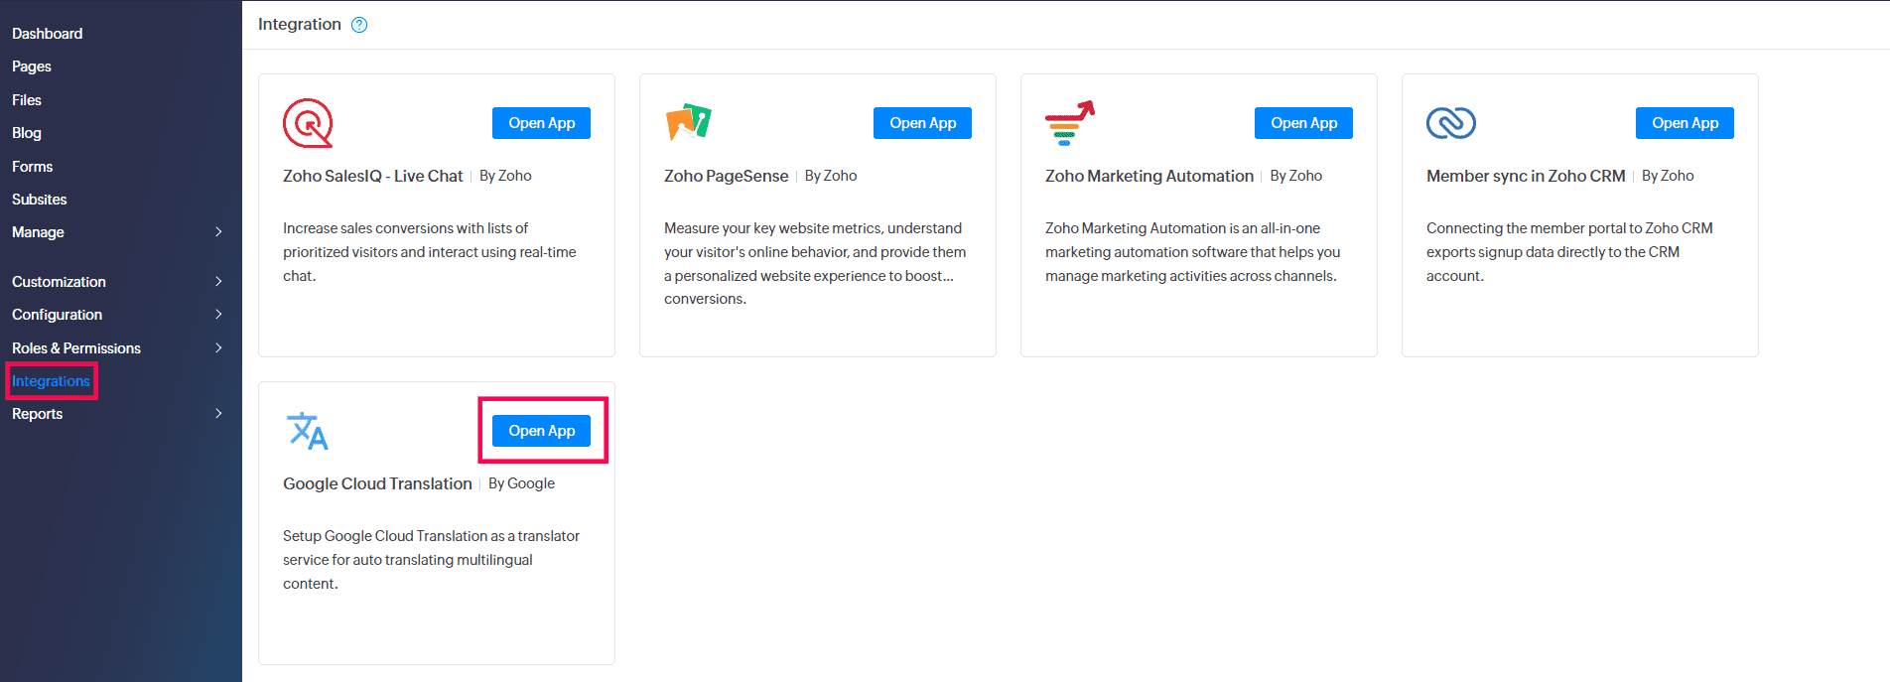This screenshot has width=1890, height=682.
Task: Open the Member sync in Zoho CRM app
Action: [x=1685, y=123]
